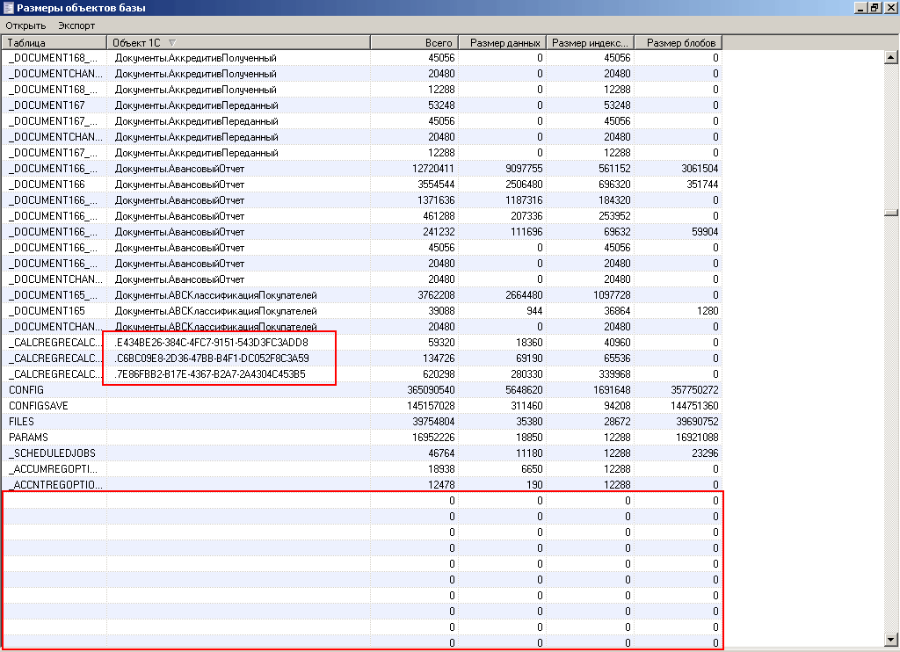Screen dimensions: 900x652
Task: Click the window icon in title bar
Action: 8,7
